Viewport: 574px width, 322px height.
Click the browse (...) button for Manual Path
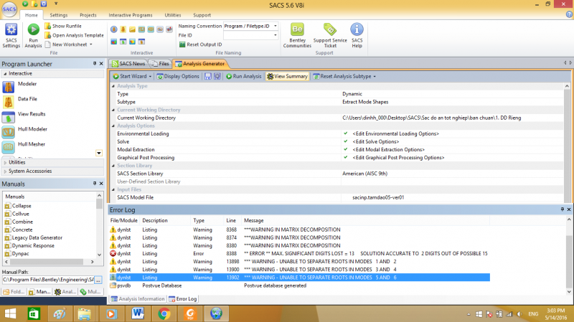(x=98, y=280)
